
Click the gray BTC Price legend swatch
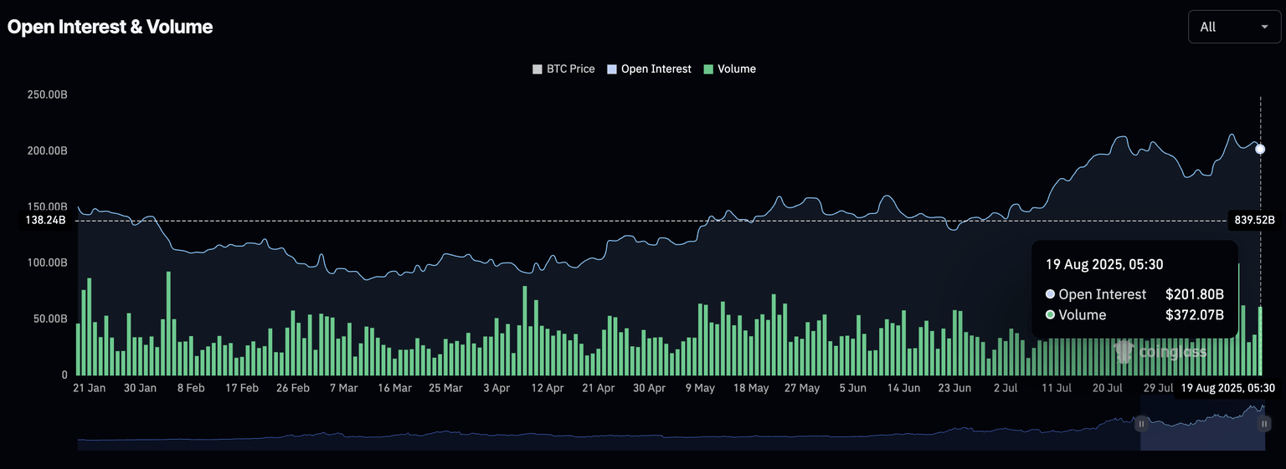coord(538,69)
